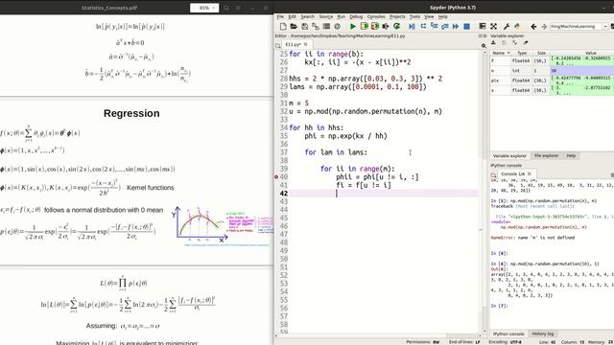
Task: Open the Search menu
Action: click(307, 17)
